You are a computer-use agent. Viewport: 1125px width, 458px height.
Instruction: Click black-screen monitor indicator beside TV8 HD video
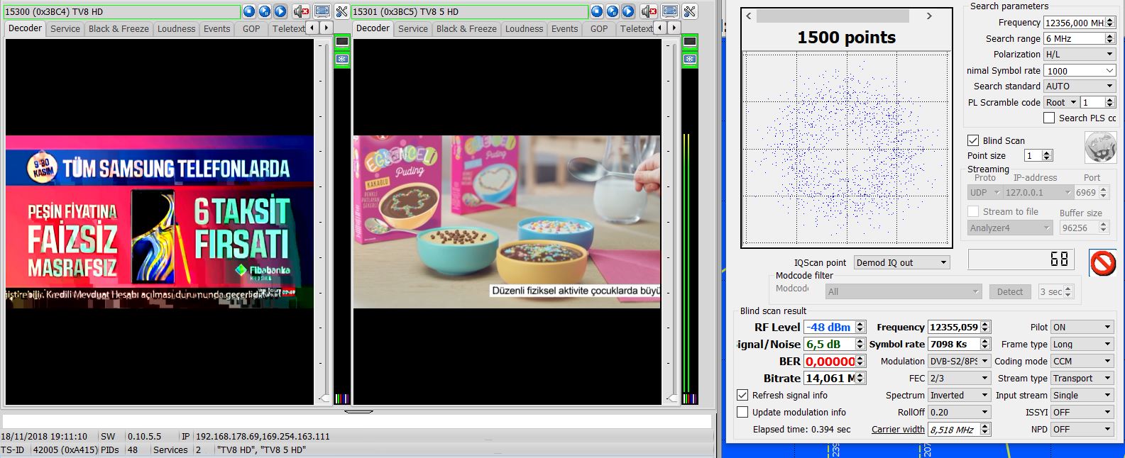342,42
